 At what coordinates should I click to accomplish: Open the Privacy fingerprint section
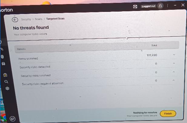coord(2,57)
